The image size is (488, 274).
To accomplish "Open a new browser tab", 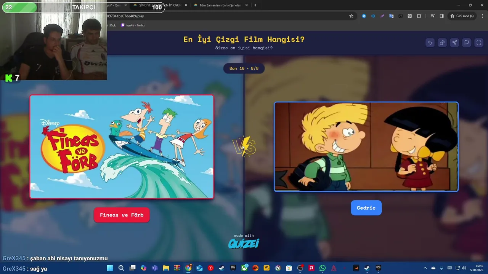I will (255, 5).
